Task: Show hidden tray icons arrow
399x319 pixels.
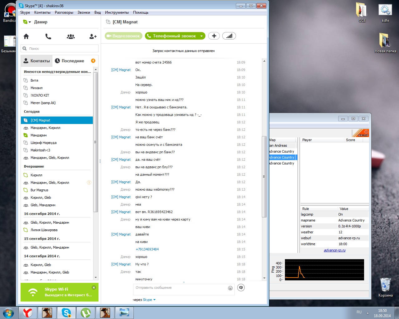Action: tap(368, 313)
